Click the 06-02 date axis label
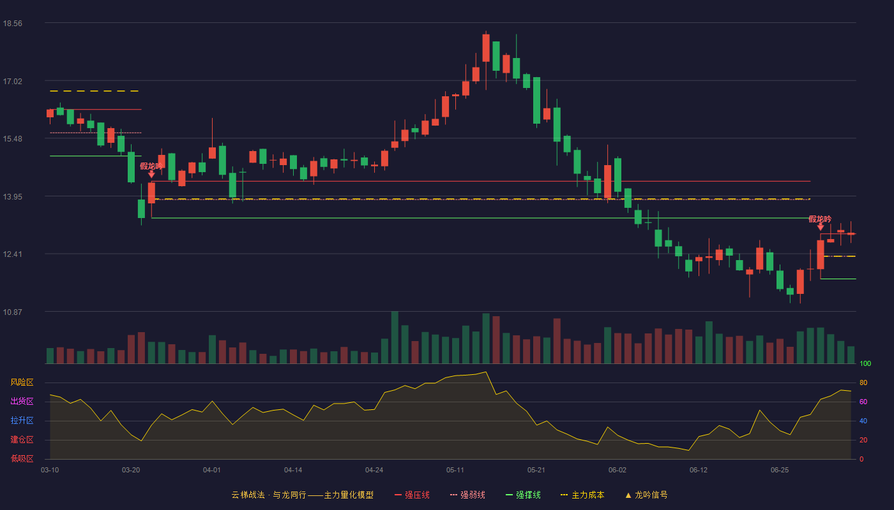Screen dimensions: 894x510 pos(617,470)
